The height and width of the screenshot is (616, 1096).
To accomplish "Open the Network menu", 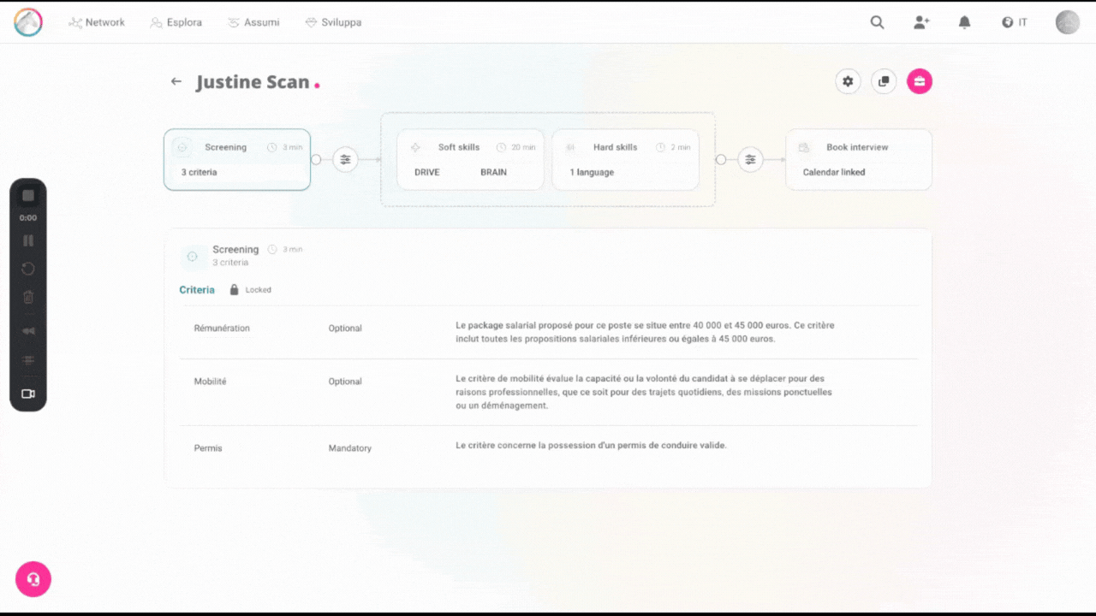I will click(97, 22).
